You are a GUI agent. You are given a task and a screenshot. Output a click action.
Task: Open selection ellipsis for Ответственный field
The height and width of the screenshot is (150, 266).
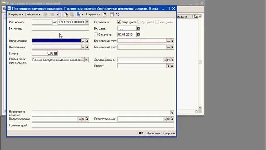(x=165, y=119)
